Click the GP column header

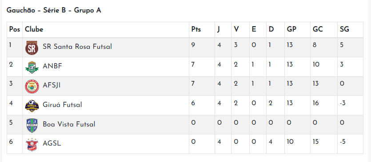[x=291, y=29]
